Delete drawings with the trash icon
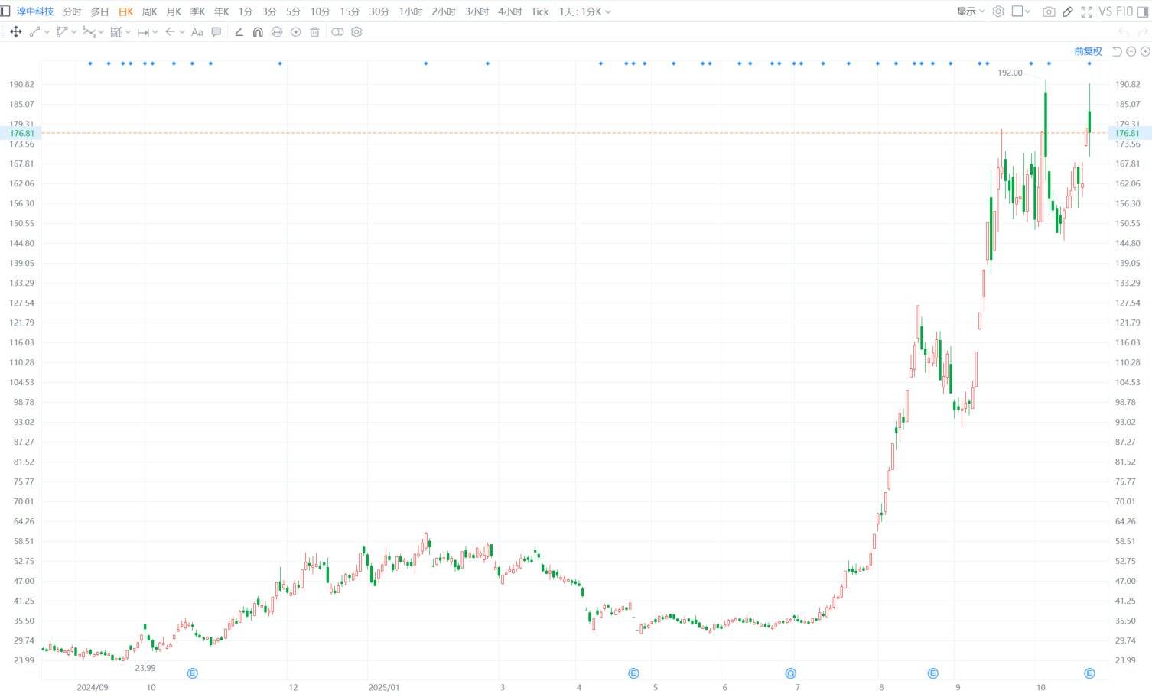Image resolution: width=1152 pixels, height=697 pixels. click(314, 32)
